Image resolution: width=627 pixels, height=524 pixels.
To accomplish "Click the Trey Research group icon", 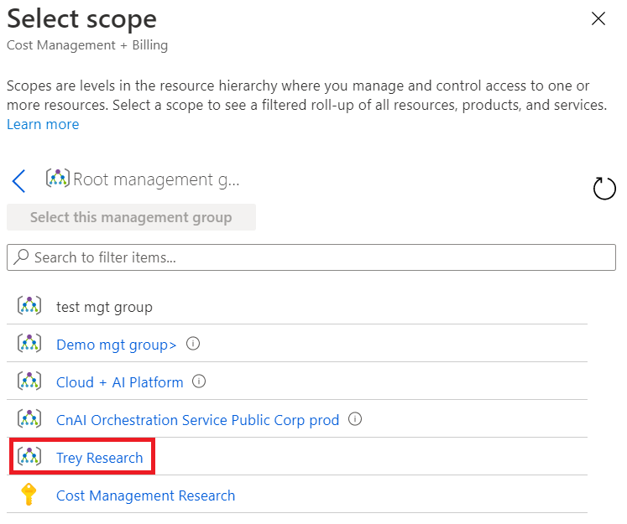I will [29, 458].
